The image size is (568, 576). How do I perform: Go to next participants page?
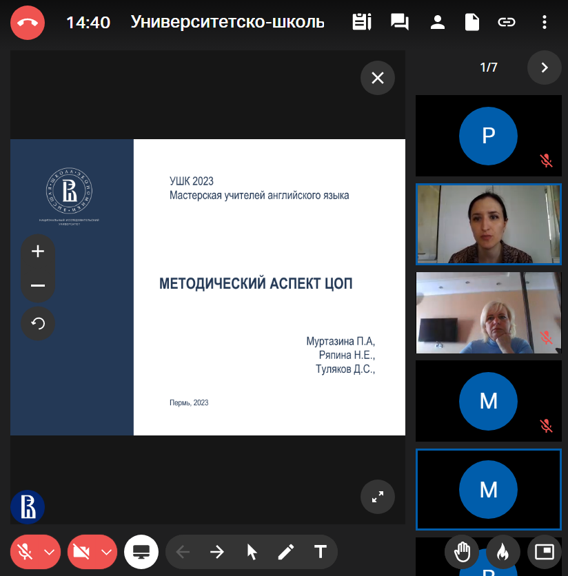[x=545, y=68]
